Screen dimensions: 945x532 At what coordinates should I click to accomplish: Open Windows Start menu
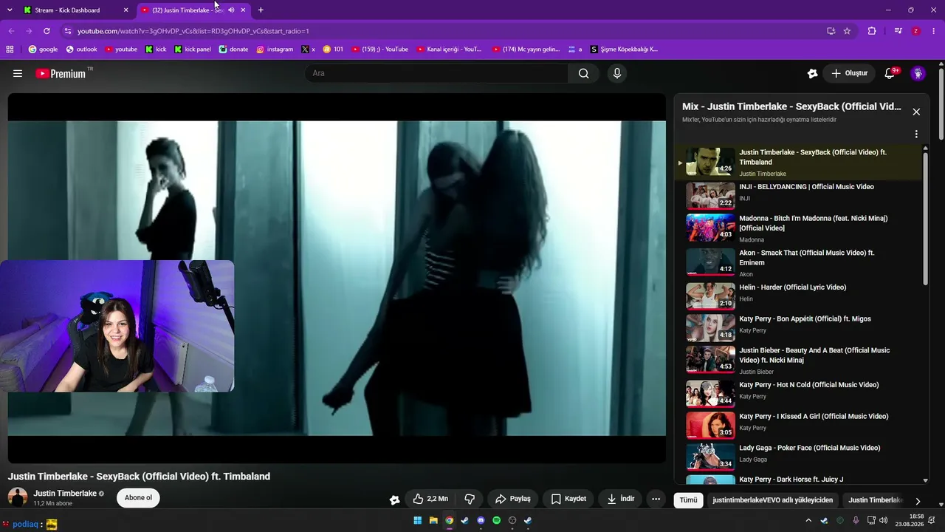pos(418,520)
